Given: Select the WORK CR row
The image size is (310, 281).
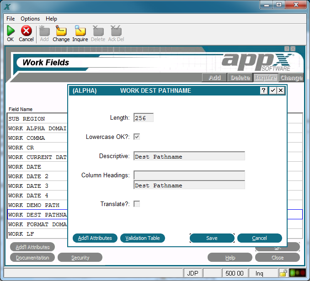Looking at the screenshot, I should tap(37, 148).
